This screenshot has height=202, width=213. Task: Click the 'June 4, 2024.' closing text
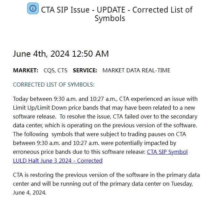[x=30, y=193]
